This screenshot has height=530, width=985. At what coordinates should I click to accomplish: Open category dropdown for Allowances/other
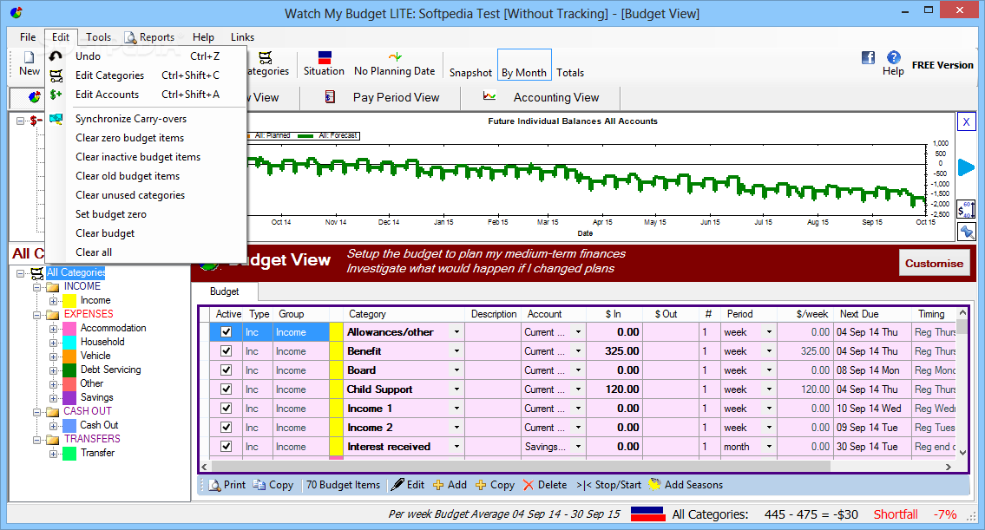tap(456, 332)
